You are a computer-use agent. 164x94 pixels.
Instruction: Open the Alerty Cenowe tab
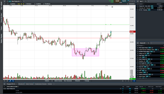(x=30, y=84)
